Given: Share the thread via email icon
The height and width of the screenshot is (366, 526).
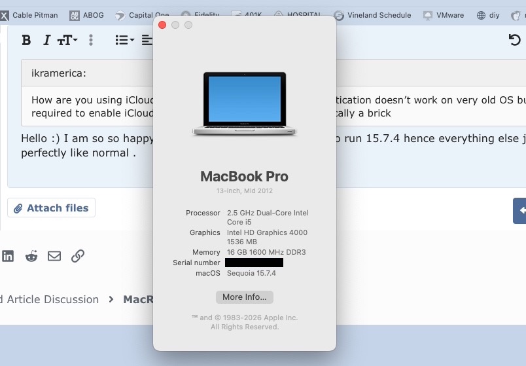Looking at the screenshot, I should (x=54, y=256).
